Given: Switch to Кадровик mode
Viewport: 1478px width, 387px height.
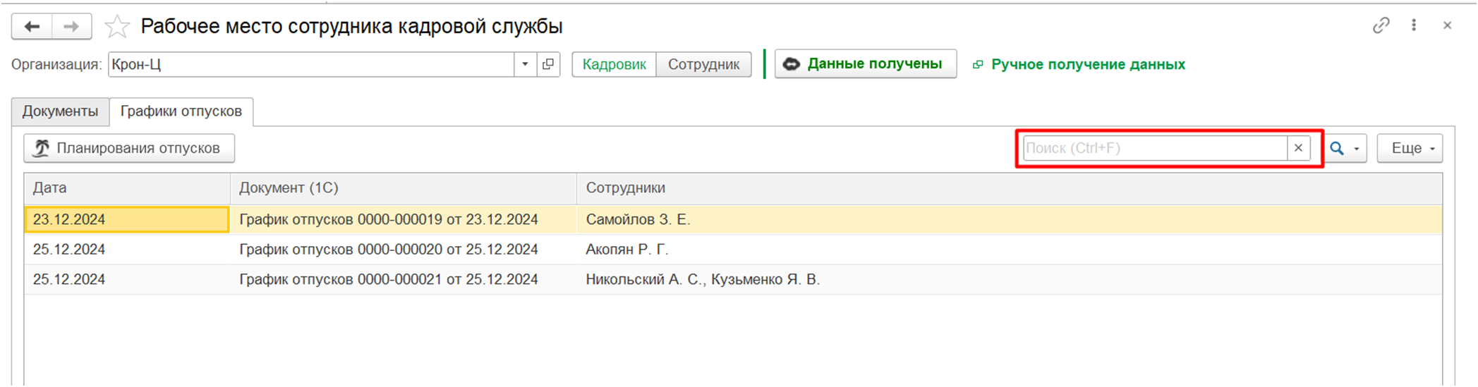Looking at the screenshot, I should tap(614, 64).
